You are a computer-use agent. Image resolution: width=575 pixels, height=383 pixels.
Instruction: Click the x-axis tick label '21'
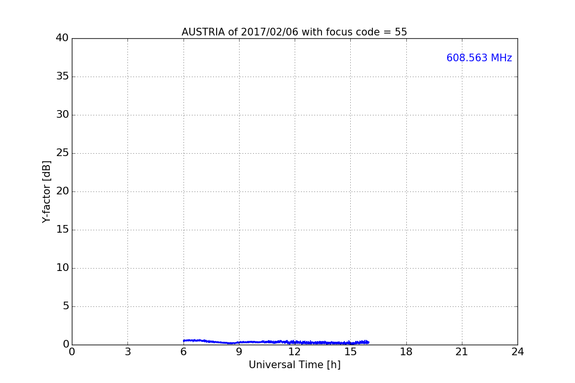[462, 352]
